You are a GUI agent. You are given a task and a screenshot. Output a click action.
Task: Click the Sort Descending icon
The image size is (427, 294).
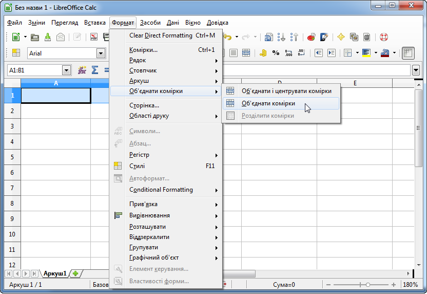point(295,37)
